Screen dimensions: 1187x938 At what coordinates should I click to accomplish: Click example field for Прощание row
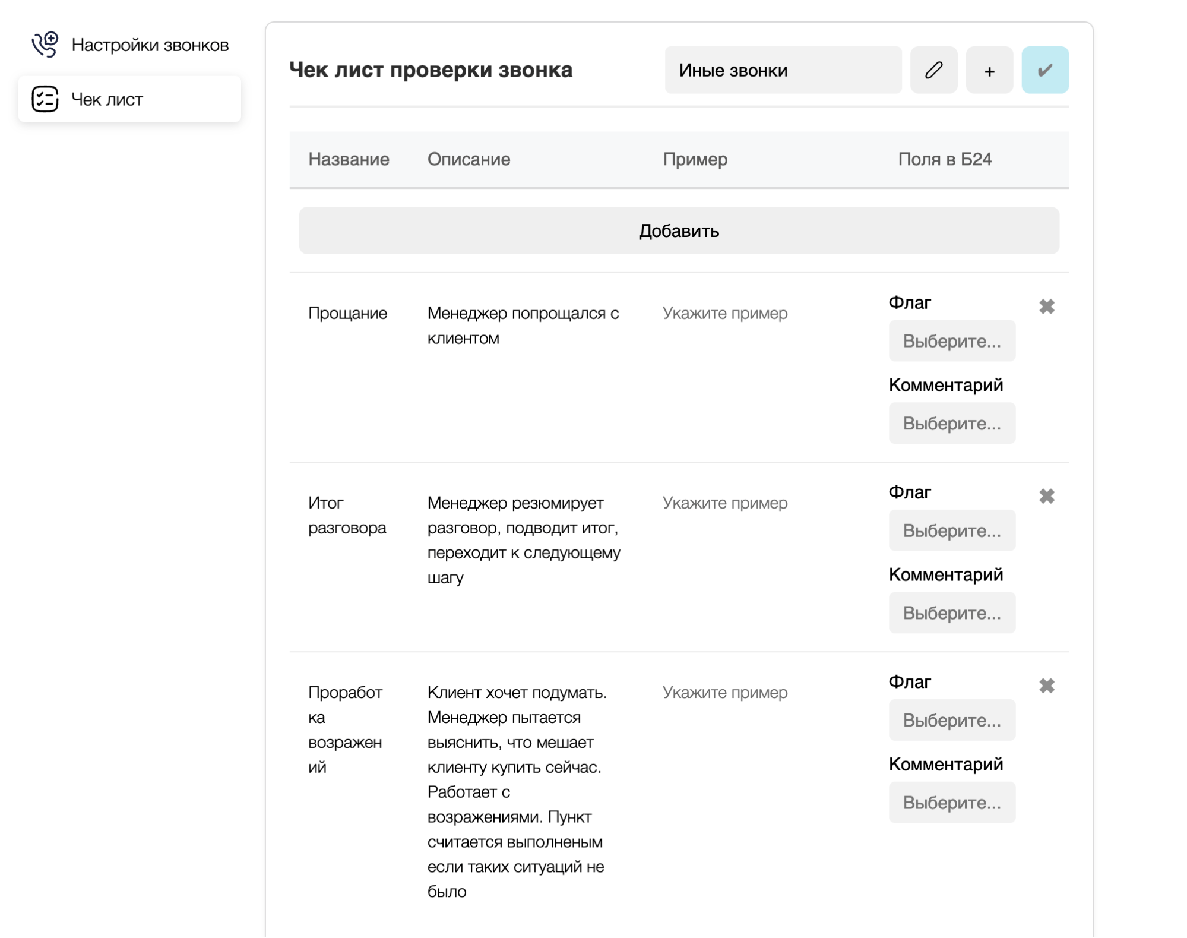tap(725, 313)
